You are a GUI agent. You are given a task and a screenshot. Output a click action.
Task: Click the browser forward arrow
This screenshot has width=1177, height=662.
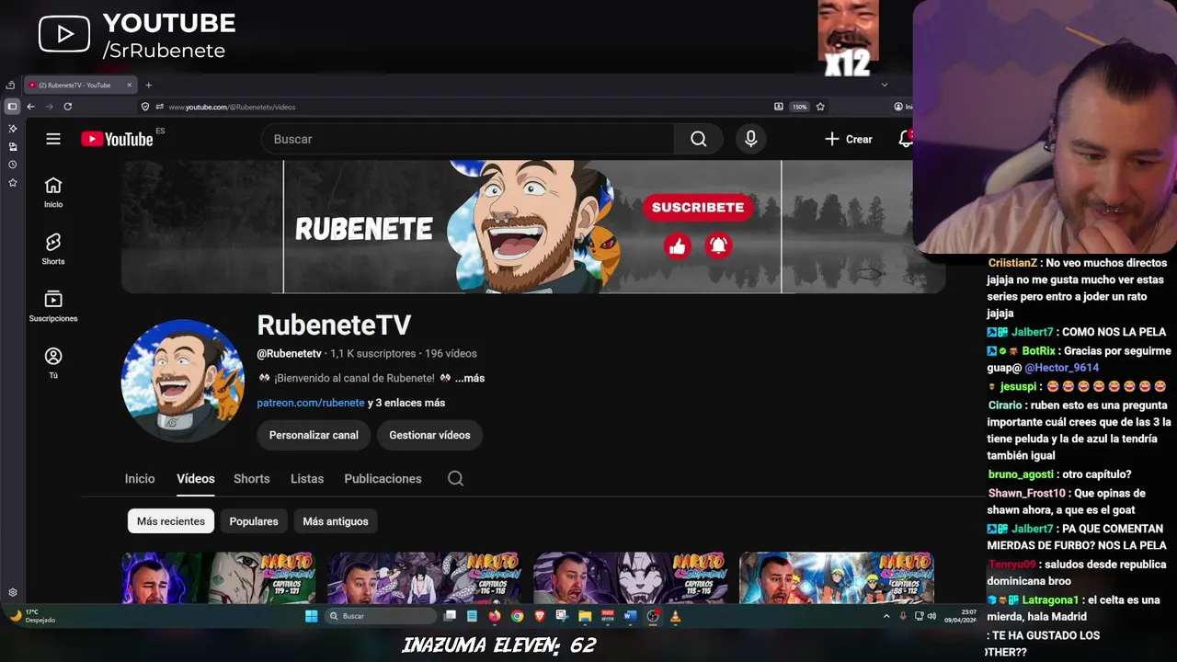click(x=49, y=107)
